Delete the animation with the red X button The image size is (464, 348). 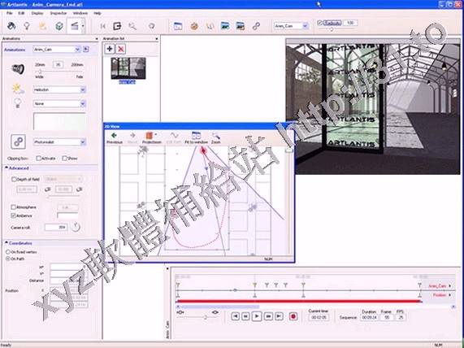click(121, 49)
